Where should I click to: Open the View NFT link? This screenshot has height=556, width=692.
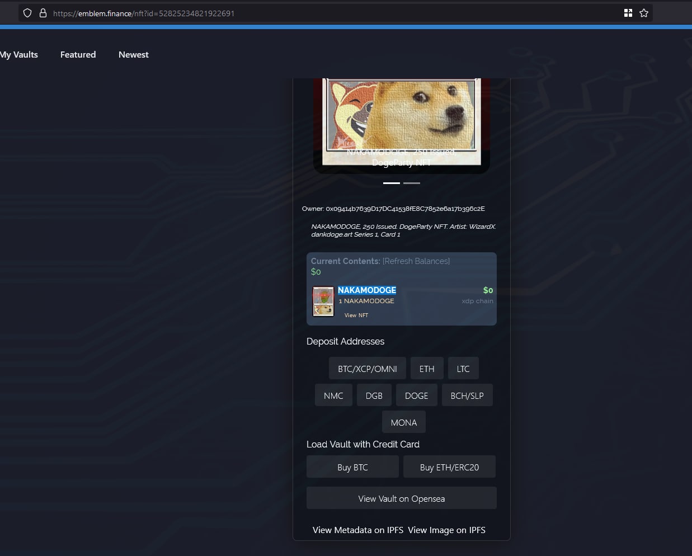[x=356, y=315]
